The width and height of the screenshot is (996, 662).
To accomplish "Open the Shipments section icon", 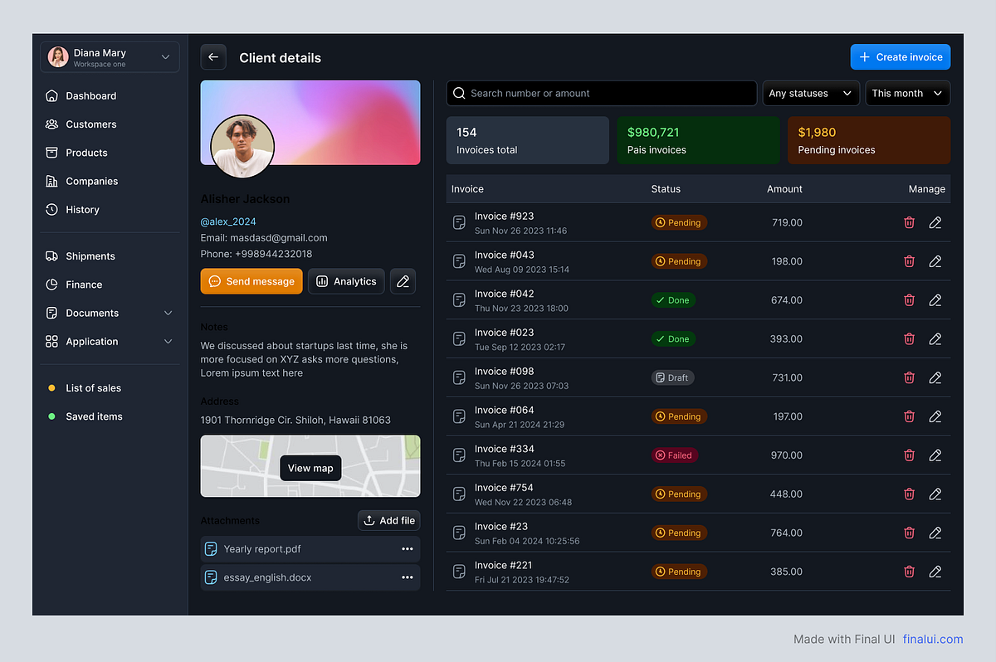I will click(51, 256).
